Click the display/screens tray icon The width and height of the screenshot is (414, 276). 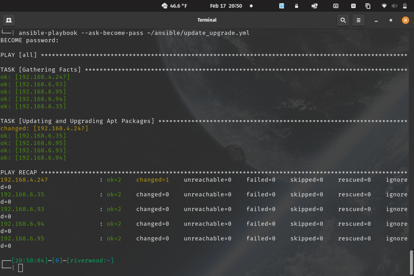click(314, 6)
